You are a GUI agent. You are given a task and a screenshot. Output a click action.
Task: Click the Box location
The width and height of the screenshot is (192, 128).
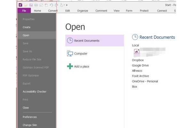pos(134,86)
